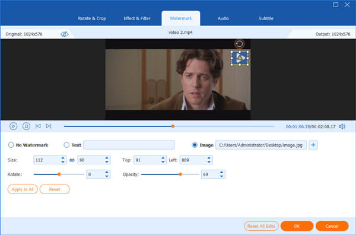Open the Subtitle tab
The width and height of the screenshot is (356, 235).
coord(266,18)
